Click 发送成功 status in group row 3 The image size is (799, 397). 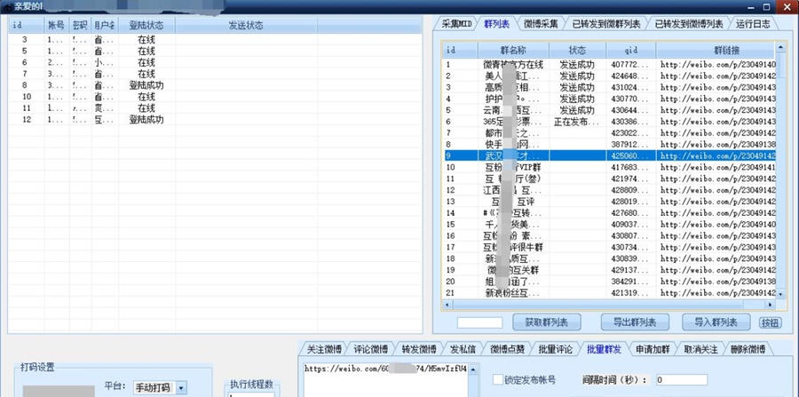[577, 88]
